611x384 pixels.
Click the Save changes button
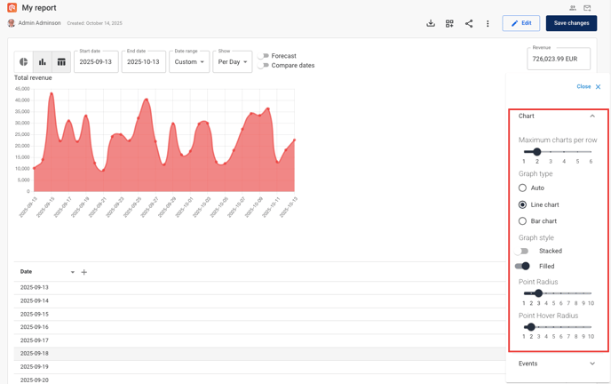click(571, 23)
